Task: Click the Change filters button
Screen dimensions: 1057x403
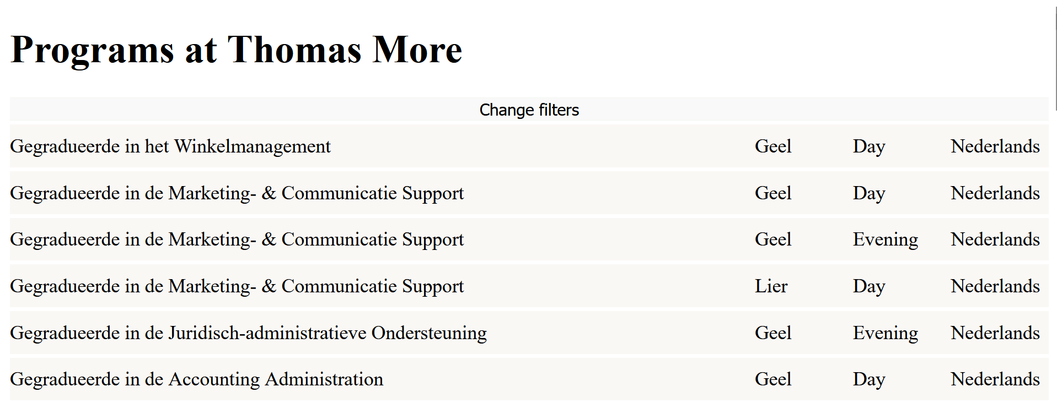Action: pos(529,110)
